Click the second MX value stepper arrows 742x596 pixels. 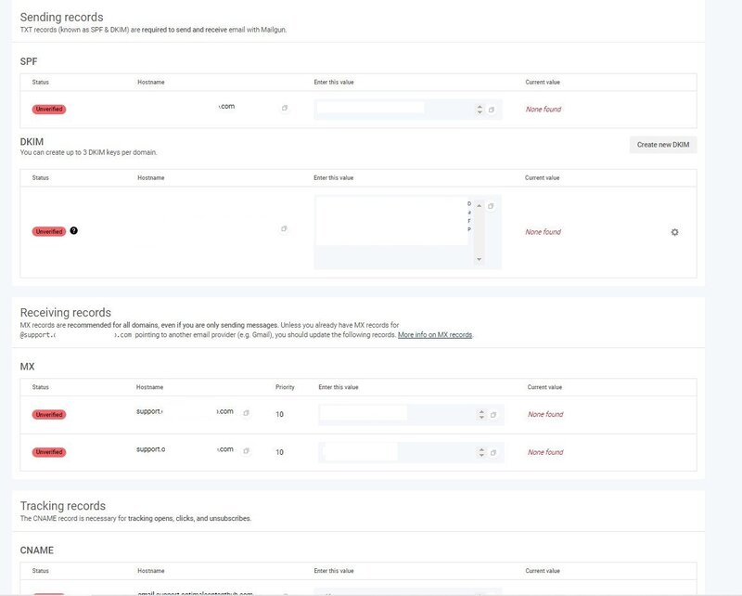(x=481, y=452)
